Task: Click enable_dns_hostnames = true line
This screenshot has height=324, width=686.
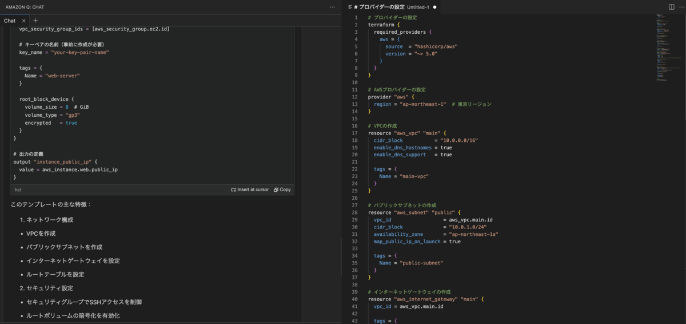Action: tap(413, 147)
